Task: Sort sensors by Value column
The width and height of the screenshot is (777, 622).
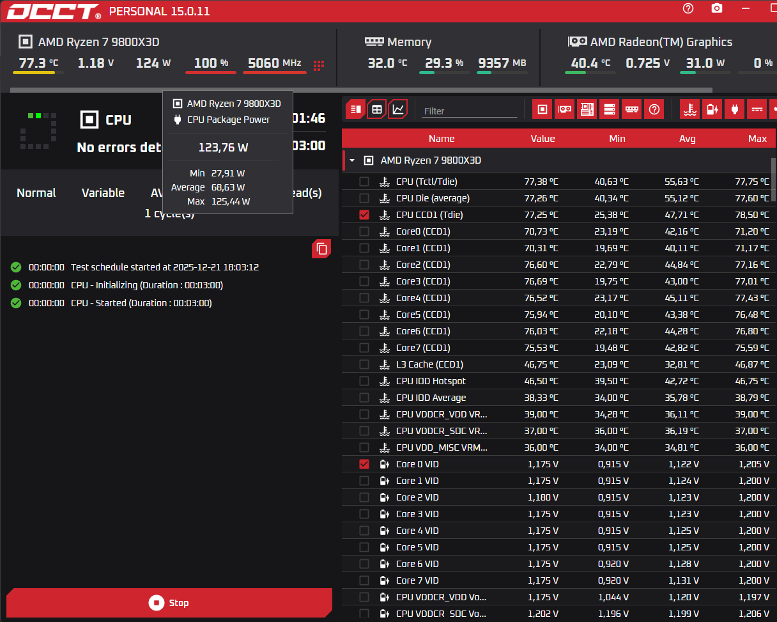Action: [542, 138]
